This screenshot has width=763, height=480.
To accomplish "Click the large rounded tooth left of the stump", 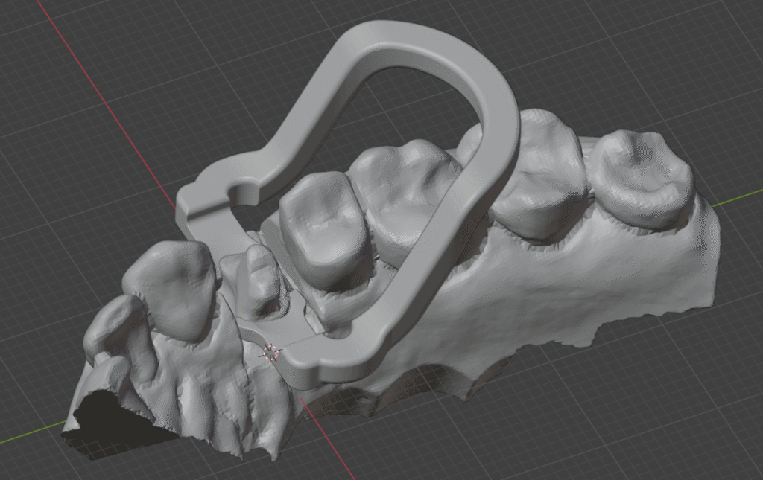I will [171, 287].
